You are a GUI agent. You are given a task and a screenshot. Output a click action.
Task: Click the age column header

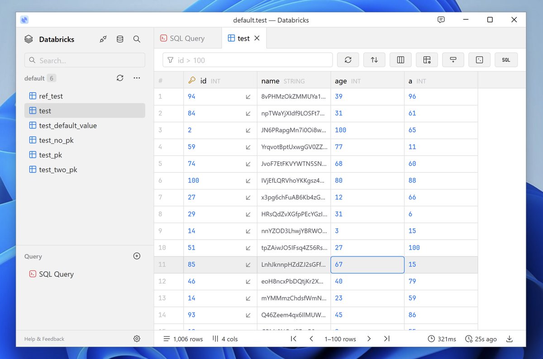pos(367,81)
